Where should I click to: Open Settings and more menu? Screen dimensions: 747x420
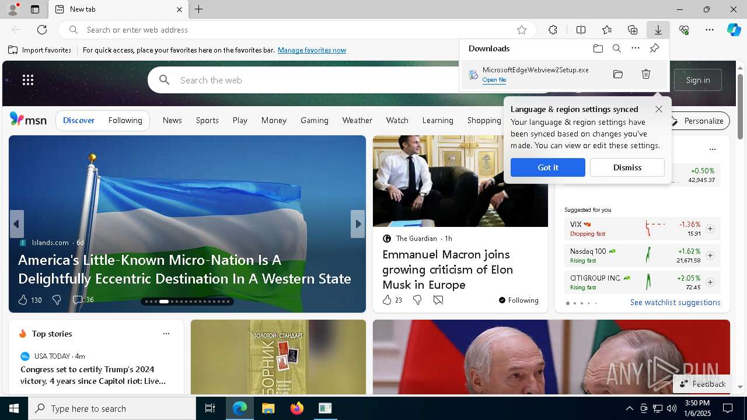point(710,30)
